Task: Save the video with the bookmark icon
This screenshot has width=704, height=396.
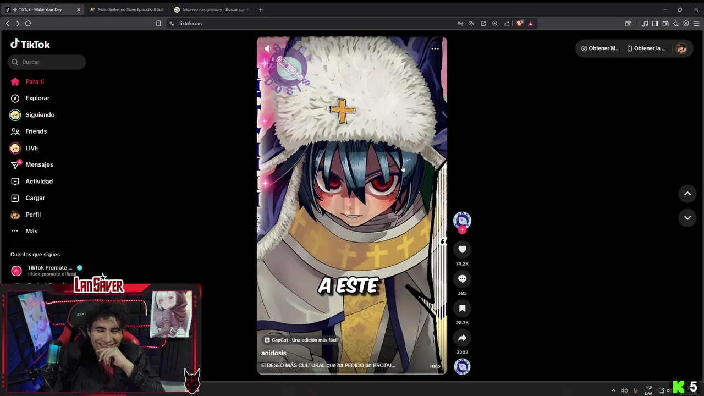Action: pyautogui.click(x=462, y=309)
